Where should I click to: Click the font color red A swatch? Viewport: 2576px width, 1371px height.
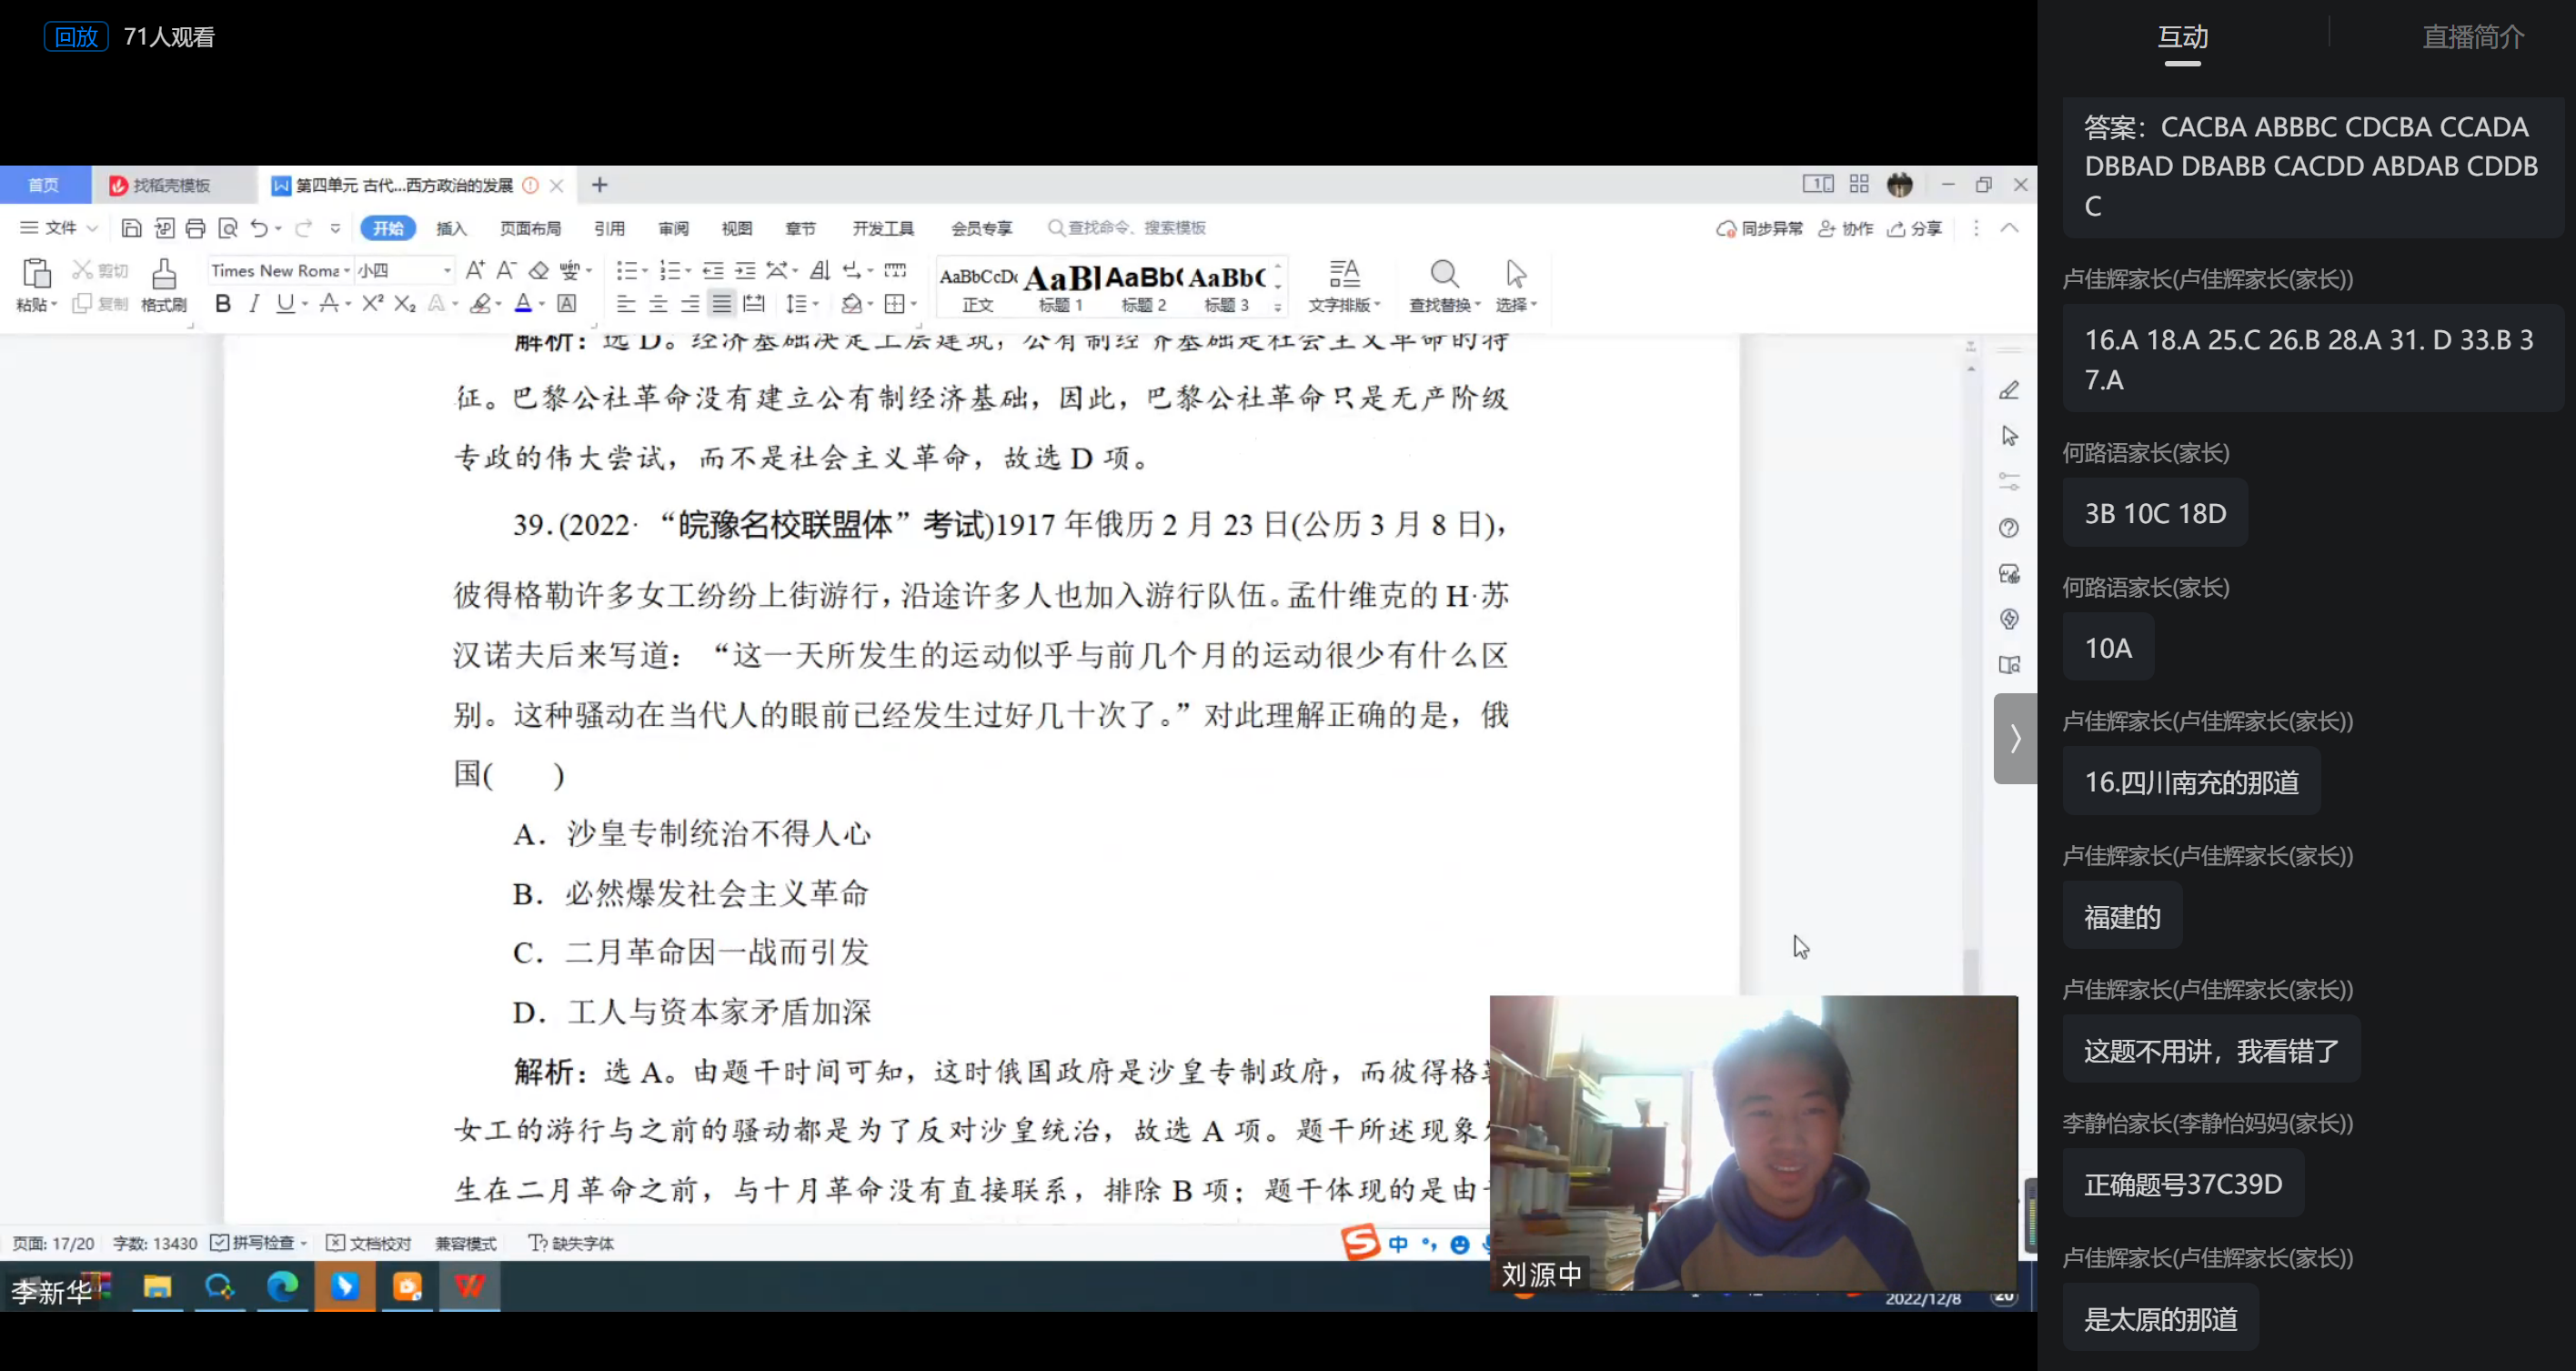(x=523, y=303)
